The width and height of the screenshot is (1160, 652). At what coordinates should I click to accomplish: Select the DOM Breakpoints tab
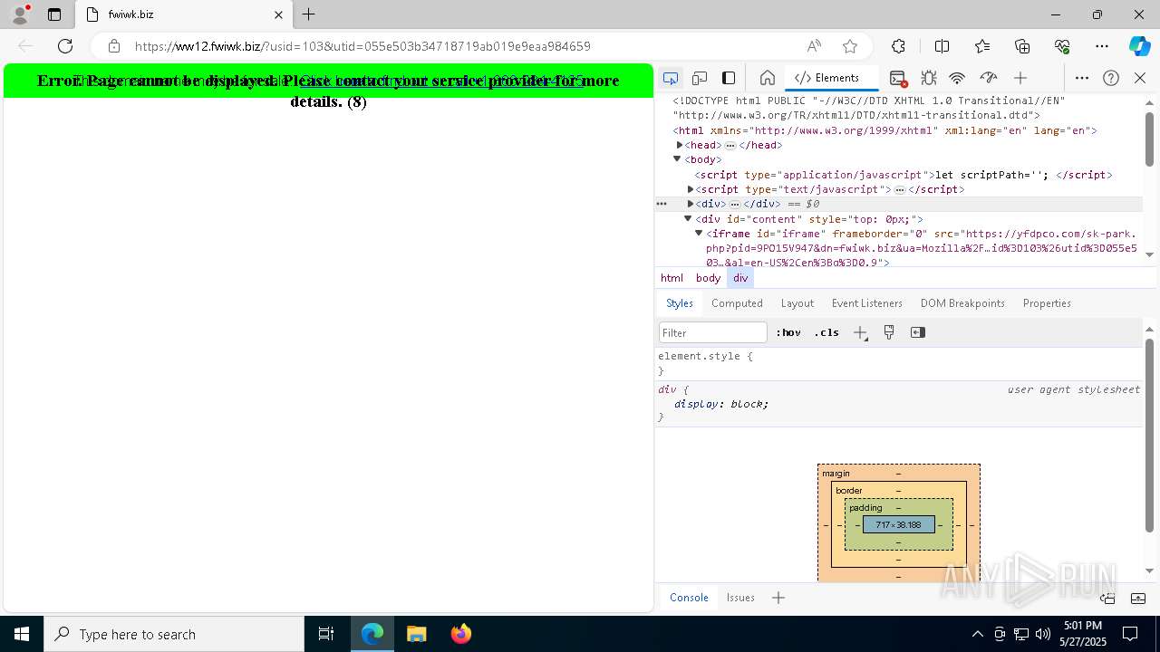[962, 303]
